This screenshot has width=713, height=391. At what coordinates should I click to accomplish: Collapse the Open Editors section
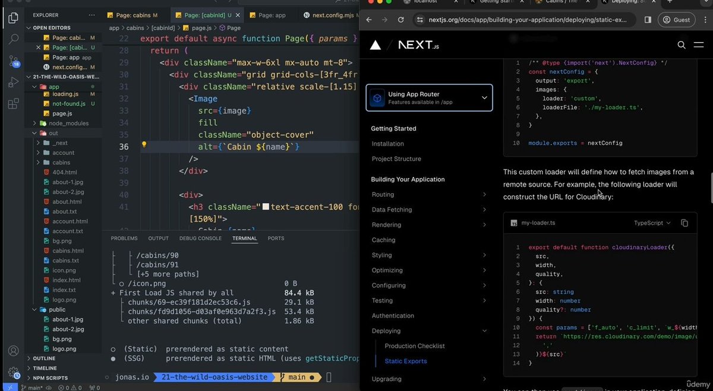51,27
